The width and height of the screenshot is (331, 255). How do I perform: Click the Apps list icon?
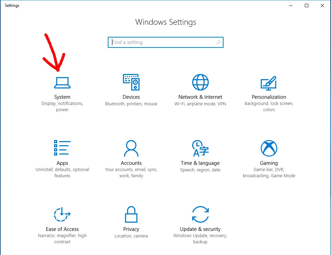coord(62,148)
